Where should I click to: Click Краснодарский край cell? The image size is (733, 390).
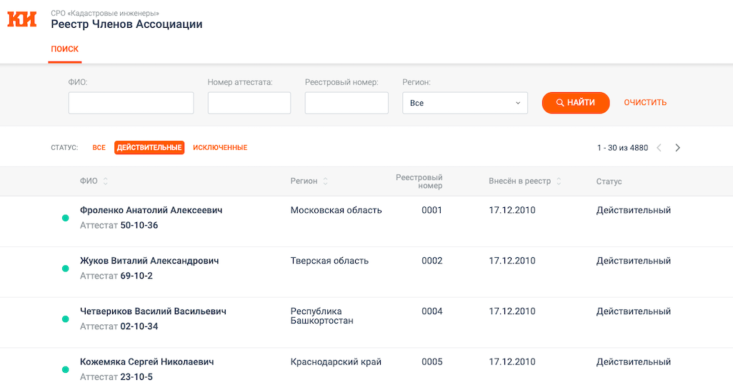pos(336,362)
